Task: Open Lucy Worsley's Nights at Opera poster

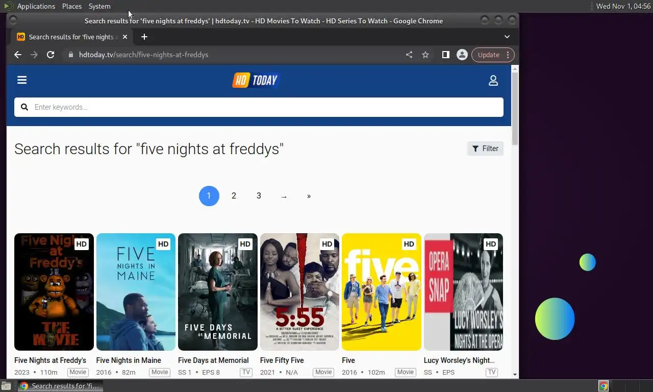Action: point(463,292)
